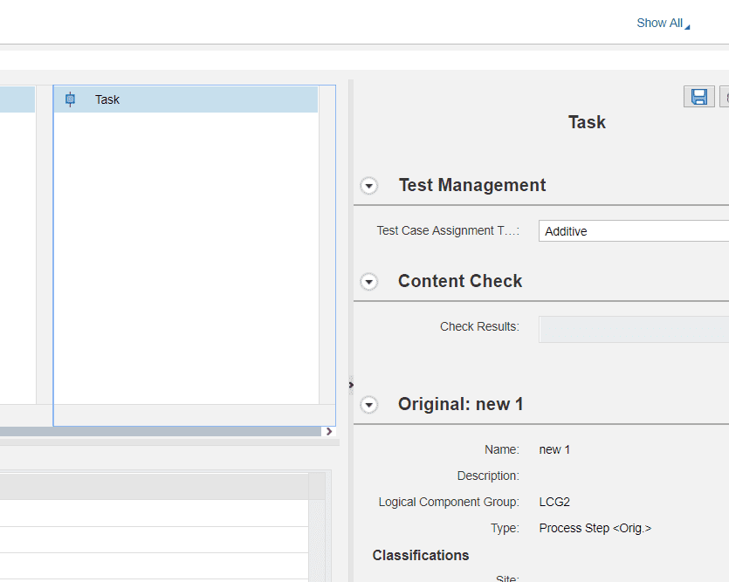Click the Description label

488,476
